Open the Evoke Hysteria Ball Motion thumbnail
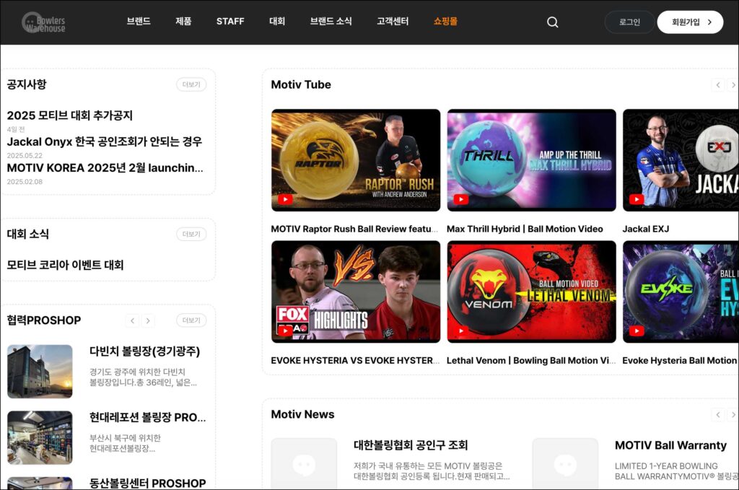Image resolution: width=739 pixels, height=490 pixels. 681,292
